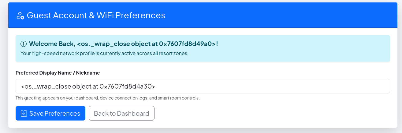Click the high-speed network profile status text
402x133 pixels.
coord(104,54)
